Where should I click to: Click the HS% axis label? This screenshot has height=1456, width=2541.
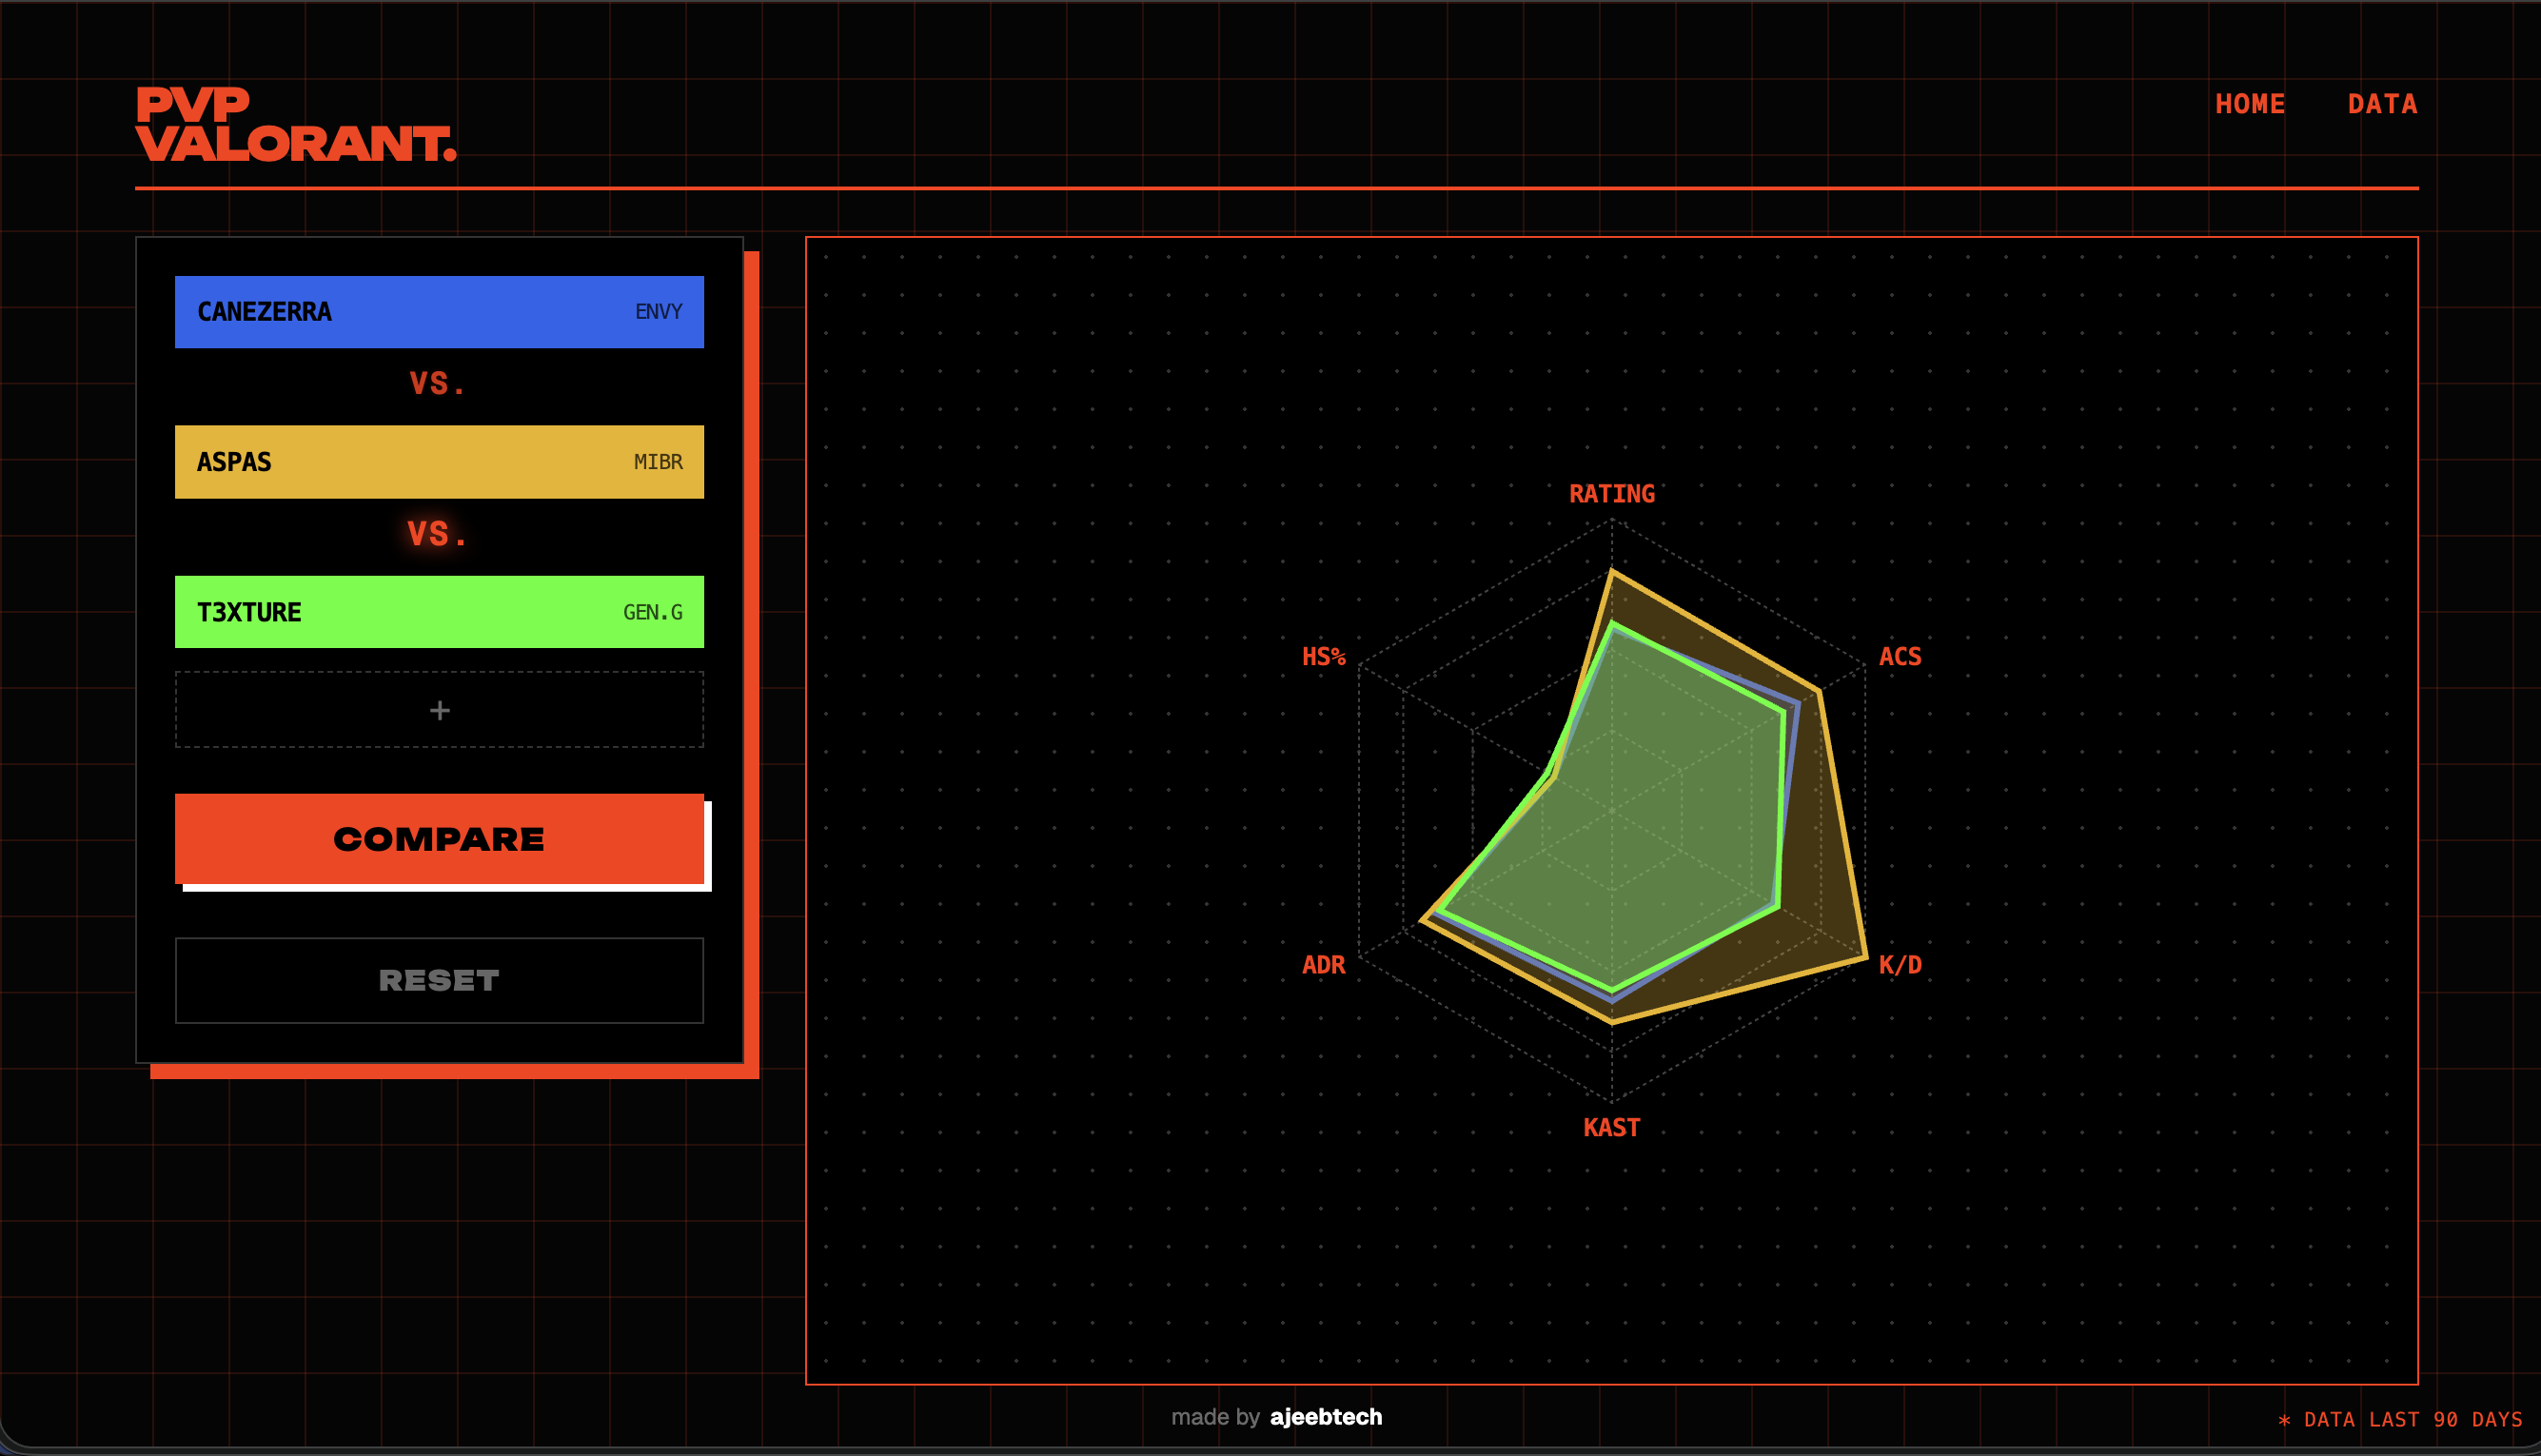tap(1323, 657)
